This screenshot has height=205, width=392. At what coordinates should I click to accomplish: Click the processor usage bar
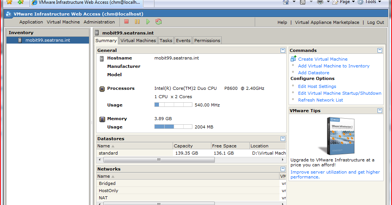pyautogui.click(x=173, y=105)
